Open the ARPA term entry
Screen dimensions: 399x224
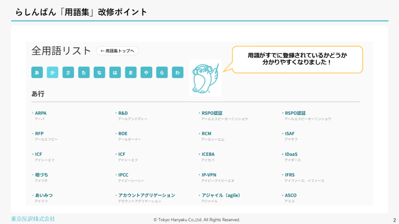(41, 113)
